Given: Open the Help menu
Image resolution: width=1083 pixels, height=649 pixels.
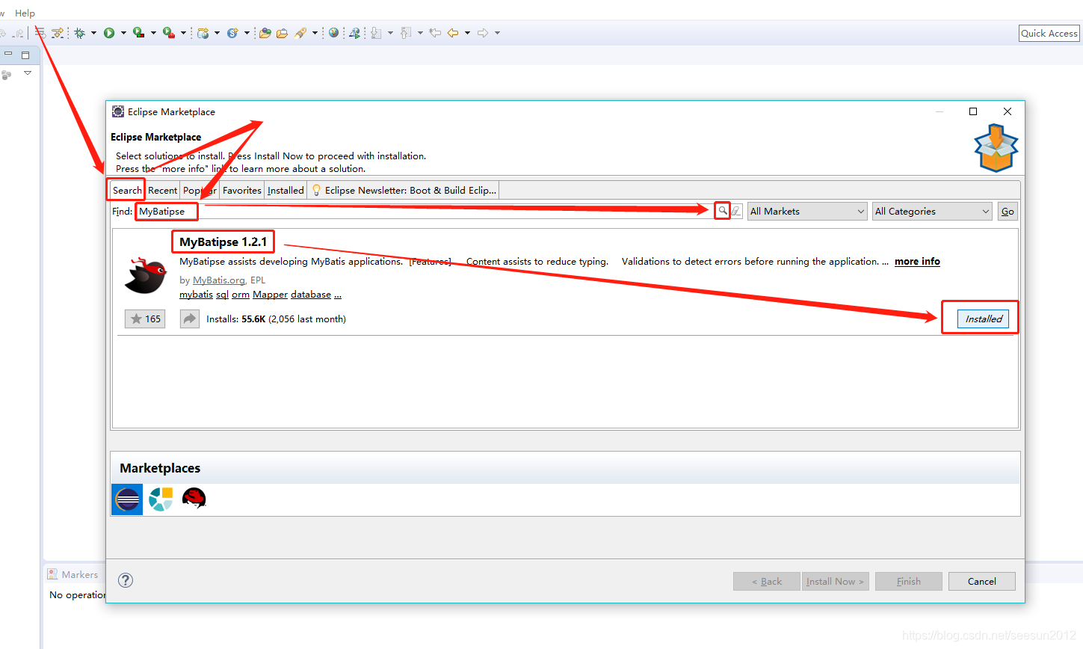Looking at the screenshot, I should tap(25, 13).
